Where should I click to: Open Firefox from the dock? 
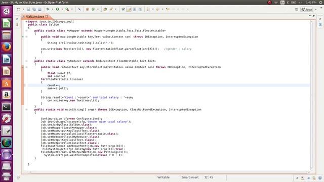[x=7, y=47]
